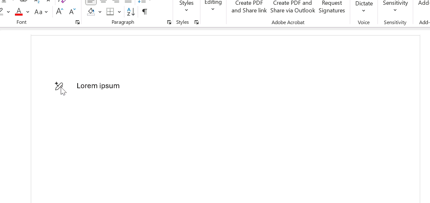
Task: Expand the borders dropdown arrow
Action: (119, 12)
